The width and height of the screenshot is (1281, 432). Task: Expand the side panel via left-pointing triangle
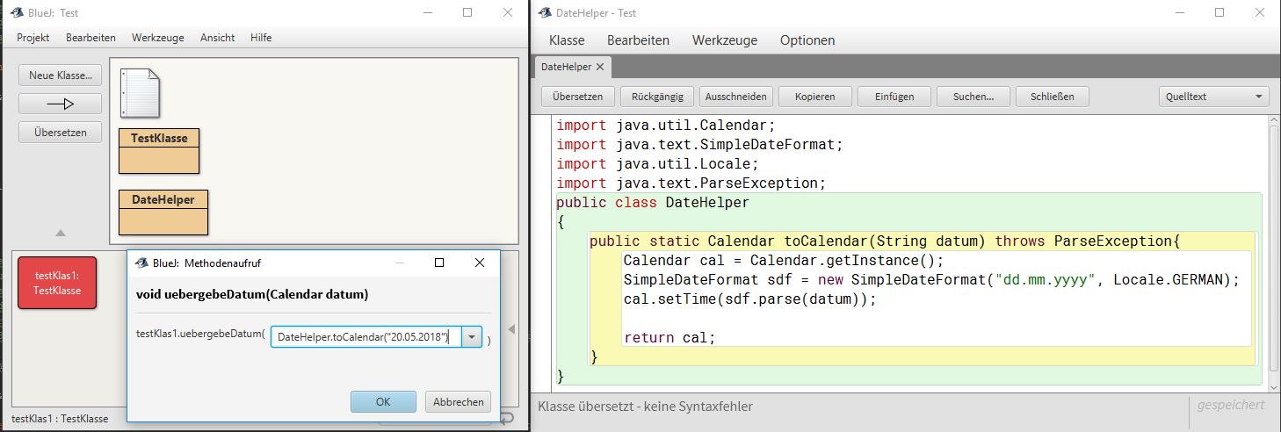pyautogui.click(x=511, y=329)
